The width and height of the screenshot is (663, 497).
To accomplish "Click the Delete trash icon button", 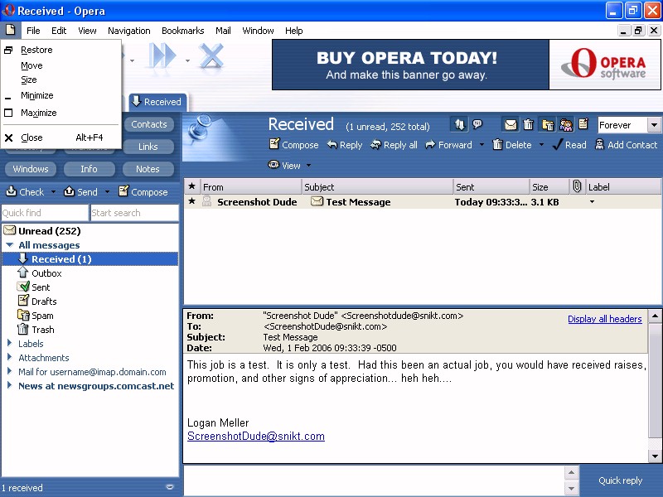I will (512, 145).
